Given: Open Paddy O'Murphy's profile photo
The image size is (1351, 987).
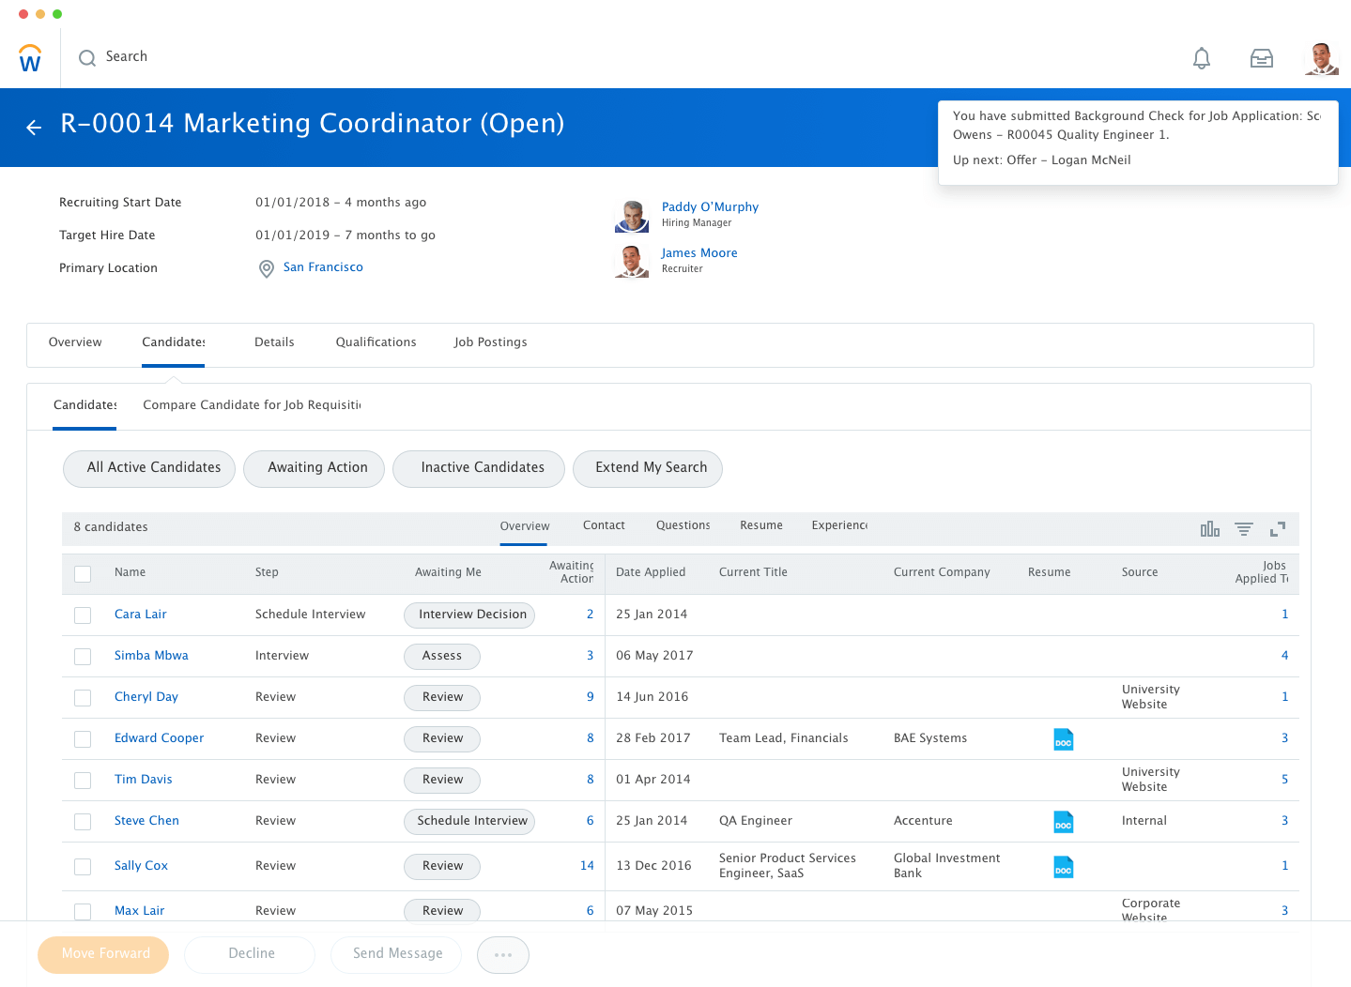Looking at the screenshot, I should coord(632,216).
